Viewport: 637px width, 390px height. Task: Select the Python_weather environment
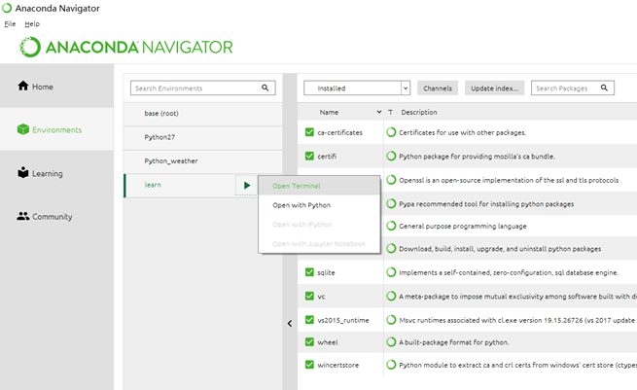tap(202, 160)
